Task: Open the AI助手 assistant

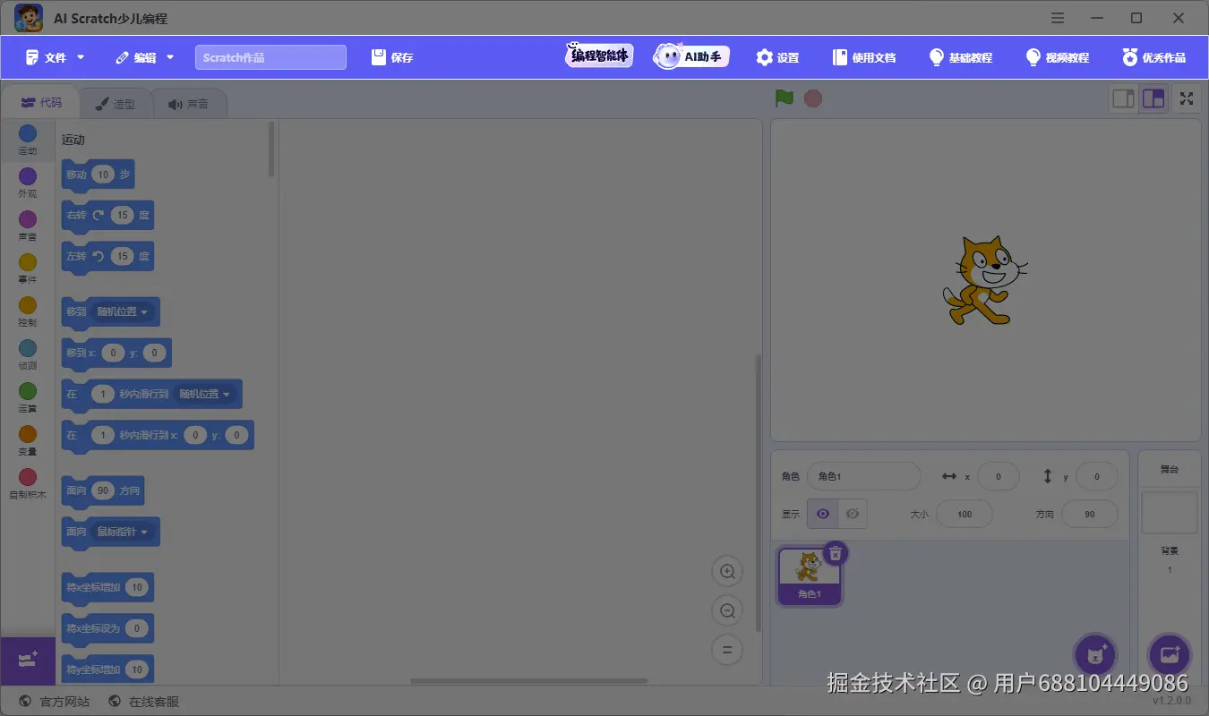Action: pos(690,55)
